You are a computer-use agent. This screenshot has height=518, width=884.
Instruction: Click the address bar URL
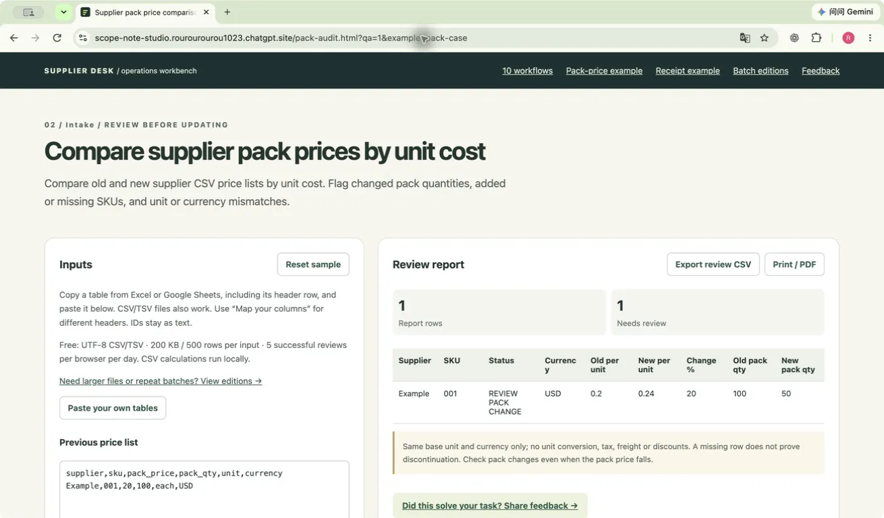pyautogui.click(x=281, y=38)
